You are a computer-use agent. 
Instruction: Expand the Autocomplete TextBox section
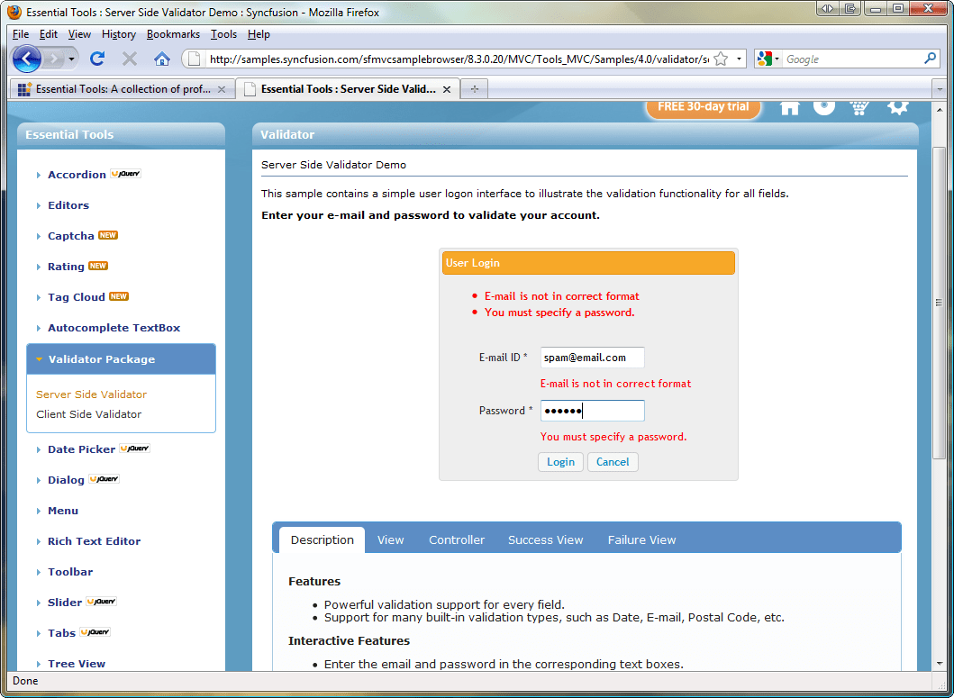point(39,328)
